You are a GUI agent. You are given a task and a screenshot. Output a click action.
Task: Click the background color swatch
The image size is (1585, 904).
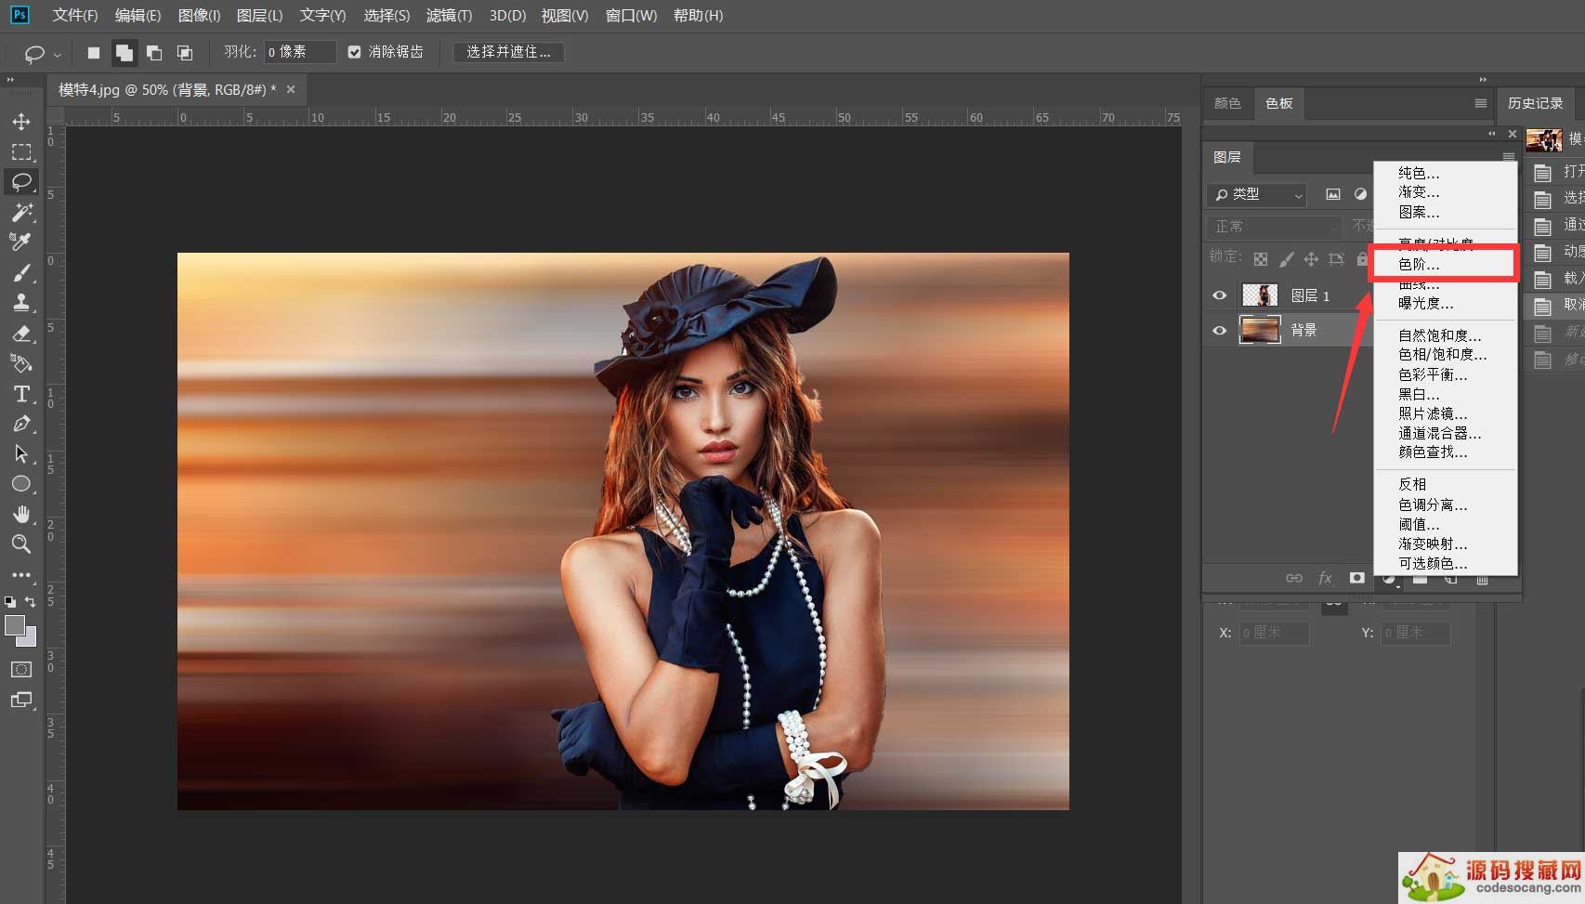click(x=29, y=639)
